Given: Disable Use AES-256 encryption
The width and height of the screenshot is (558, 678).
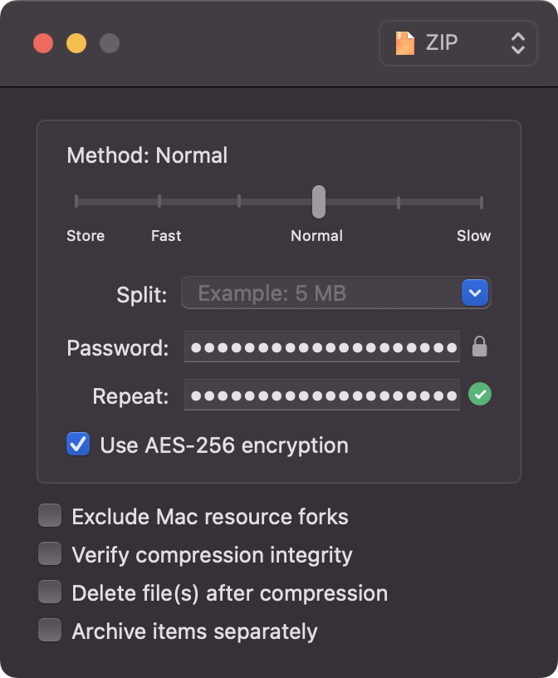Looking at the screenshot, I should point(77,444).
